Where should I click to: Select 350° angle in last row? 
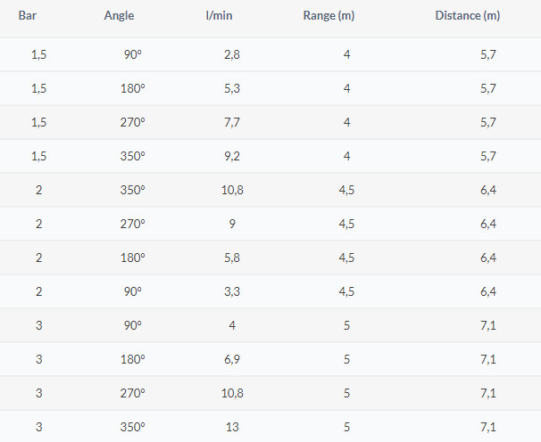click(x=132, y=427)
